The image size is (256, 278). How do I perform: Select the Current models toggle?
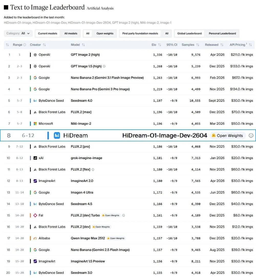tap(48, 33)
